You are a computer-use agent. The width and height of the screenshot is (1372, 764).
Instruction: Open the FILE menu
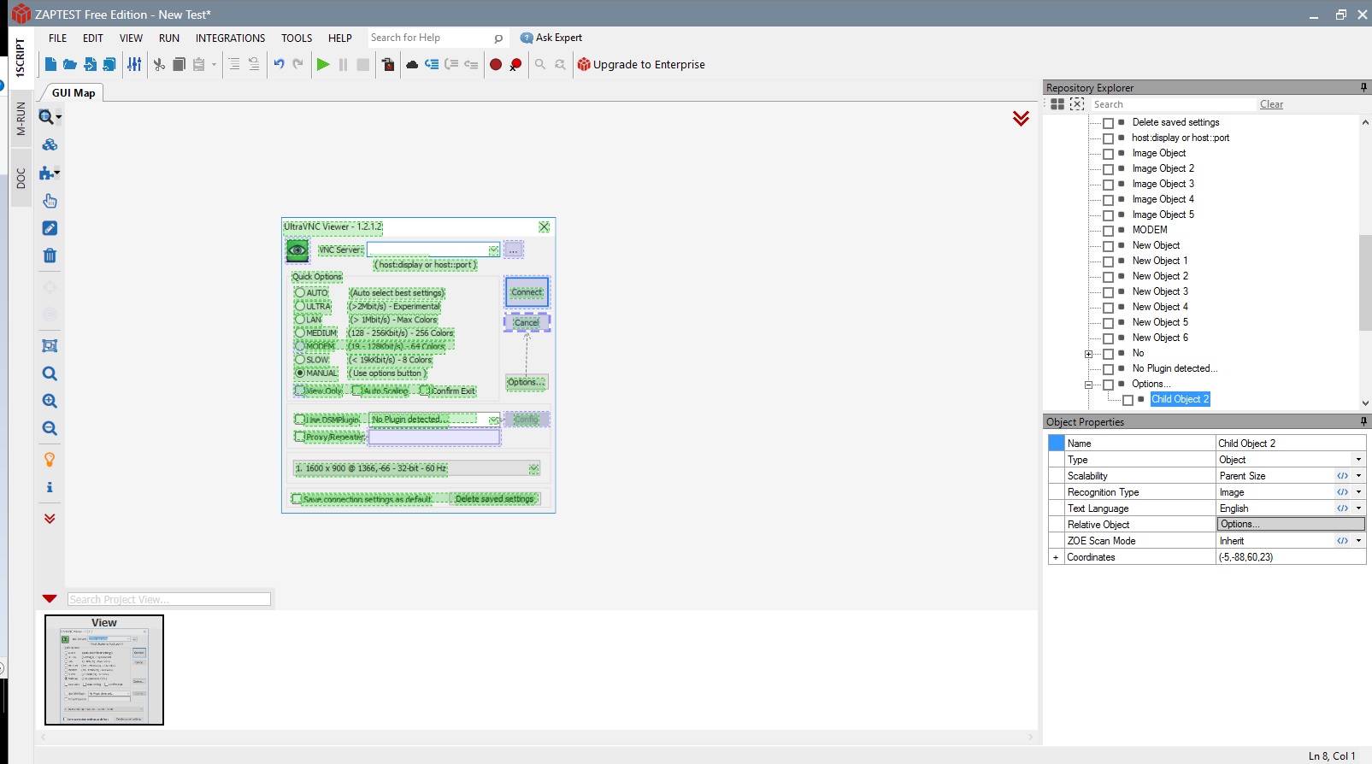pyautogui.click(x=57, y=38)
